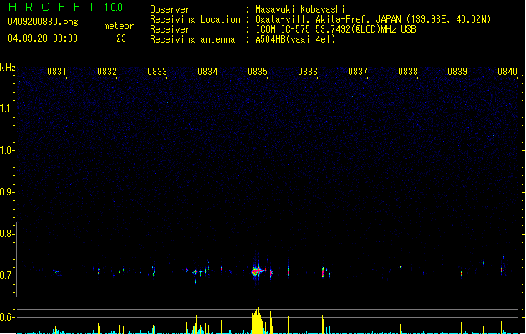Click the 0836 time marker
Screen dimensions: 526x334
click(x=308, y=72)
